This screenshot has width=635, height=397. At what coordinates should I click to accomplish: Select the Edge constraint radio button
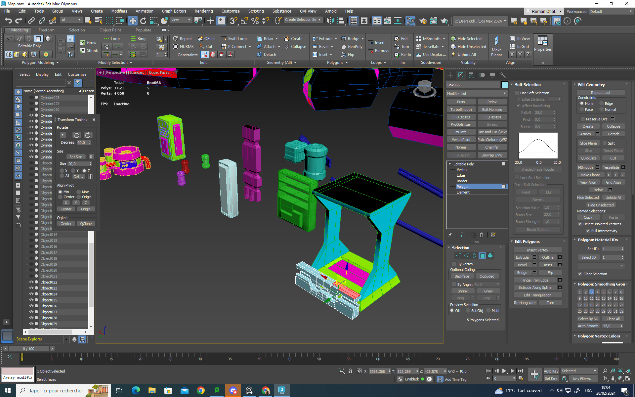point(602,104)
